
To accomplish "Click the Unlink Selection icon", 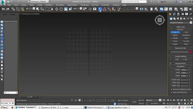I will (x=18, y=9).
